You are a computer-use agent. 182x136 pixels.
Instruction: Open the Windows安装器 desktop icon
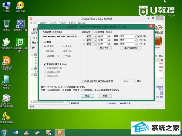[x=6, y=82]
